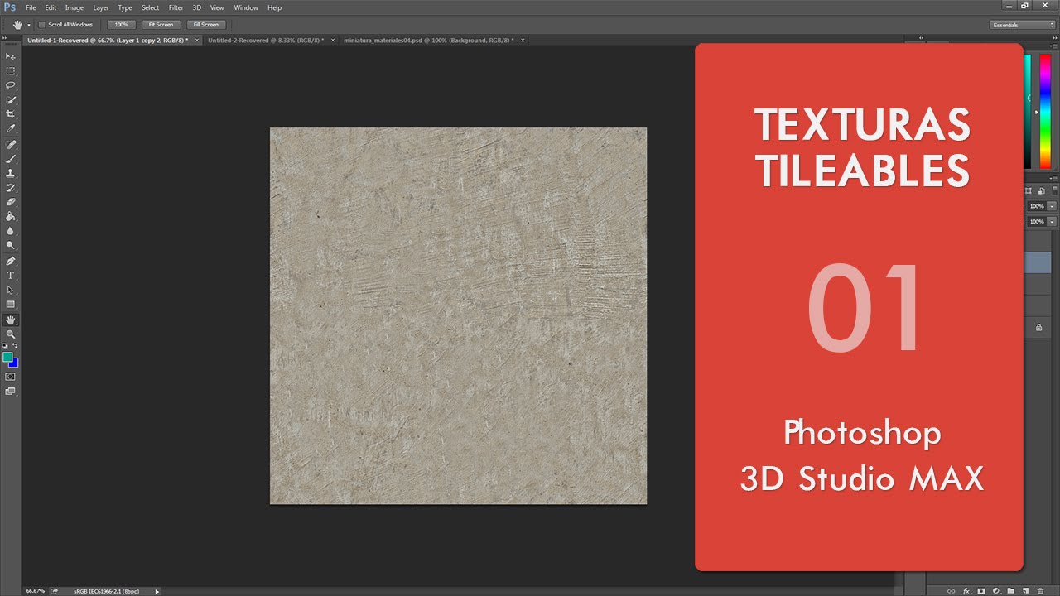The width and height of the screenshot is (1060, 596).
Task: Open the File menu
Action: [31, 7]
